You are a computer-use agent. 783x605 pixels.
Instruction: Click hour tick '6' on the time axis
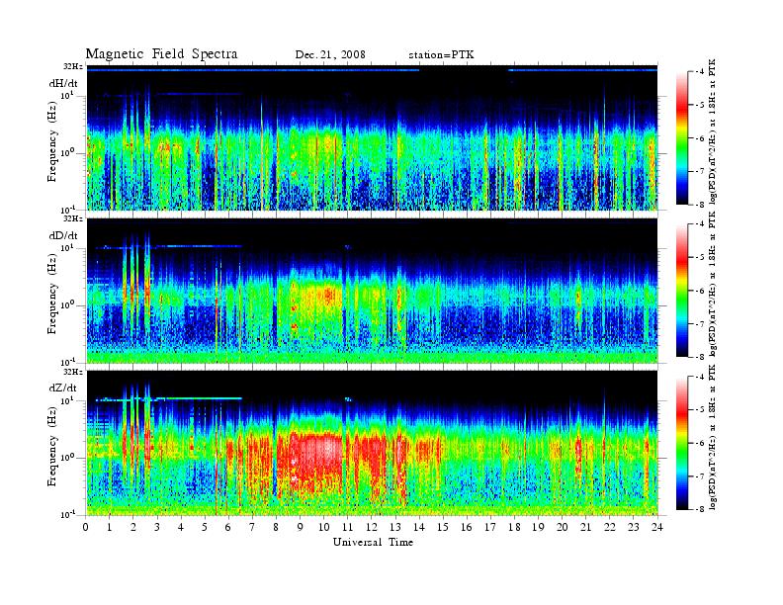click(x=228, y=527)
